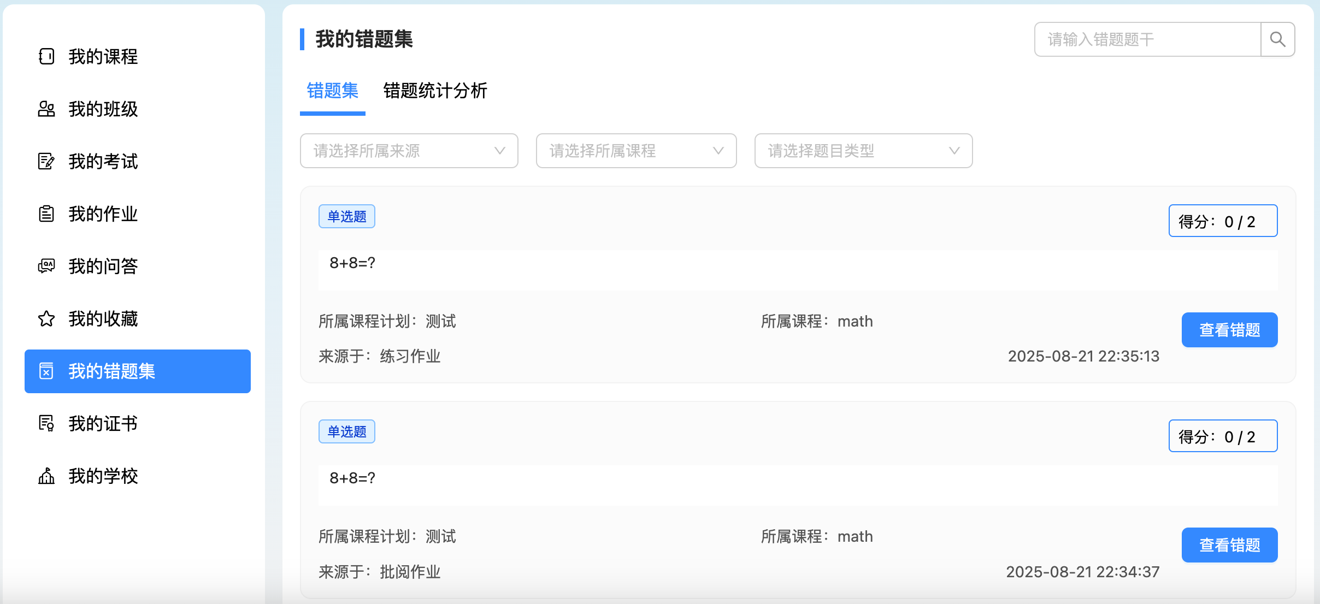The height and width of the screenshot is (604, 1320).
Task: Select the 错题集 tab
Action: pos(332,91)
